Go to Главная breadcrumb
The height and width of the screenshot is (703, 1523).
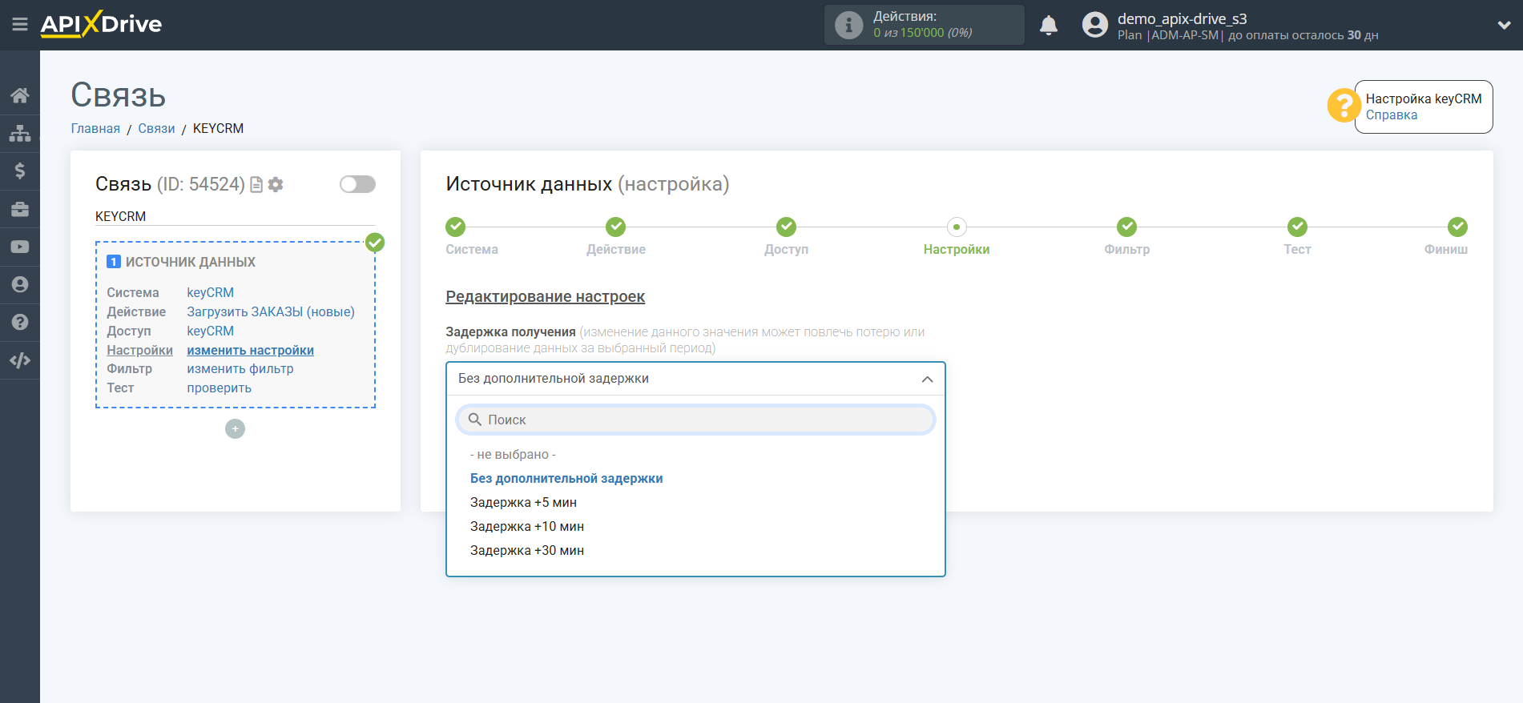click(x=95, y=128)
